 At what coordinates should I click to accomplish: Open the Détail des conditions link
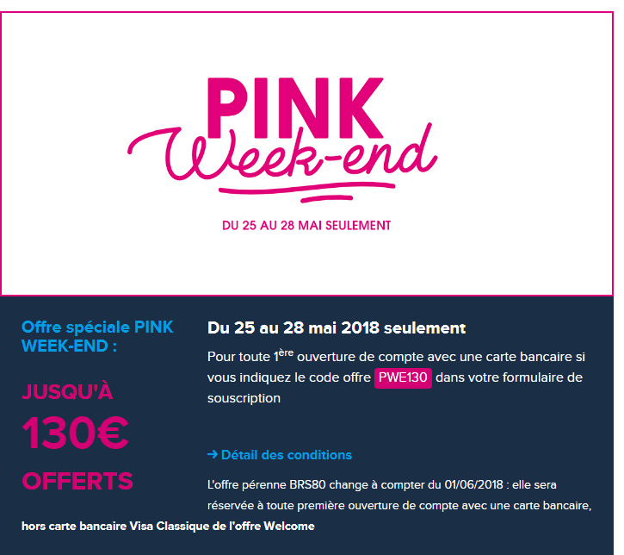(286, 455)
